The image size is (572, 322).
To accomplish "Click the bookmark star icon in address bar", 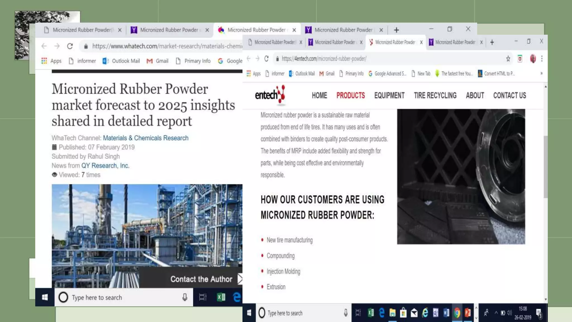I will [x=508, y=59].
